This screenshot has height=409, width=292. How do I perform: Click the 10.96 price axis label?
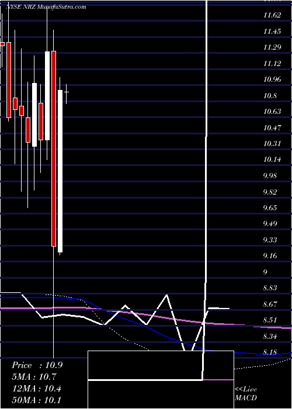(x=272, y=79)
